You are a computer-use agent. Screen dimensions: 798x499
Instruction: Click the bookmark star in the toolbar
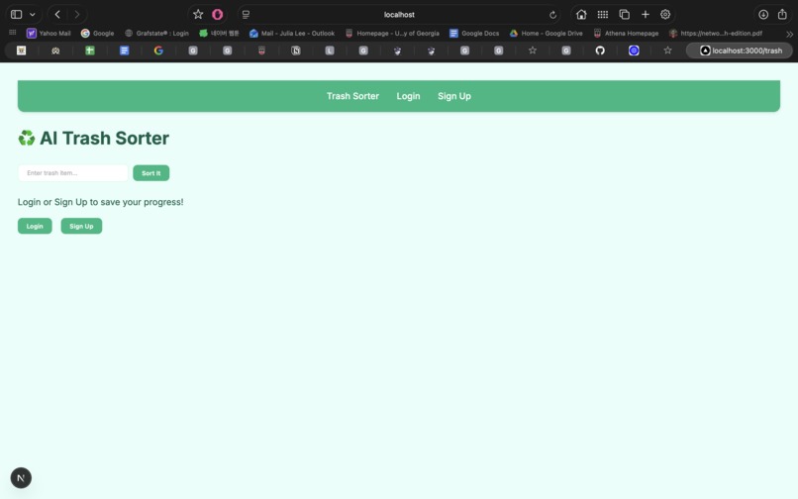[x=198, y=14]
